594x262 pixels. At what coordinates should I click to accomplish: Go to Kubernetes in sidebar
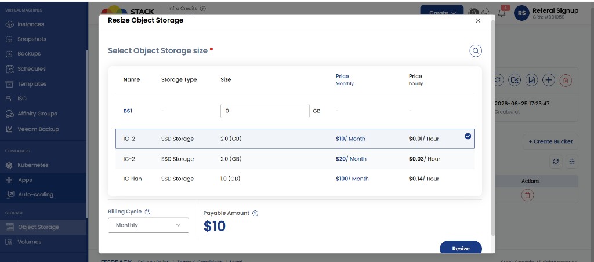[33, 165]
